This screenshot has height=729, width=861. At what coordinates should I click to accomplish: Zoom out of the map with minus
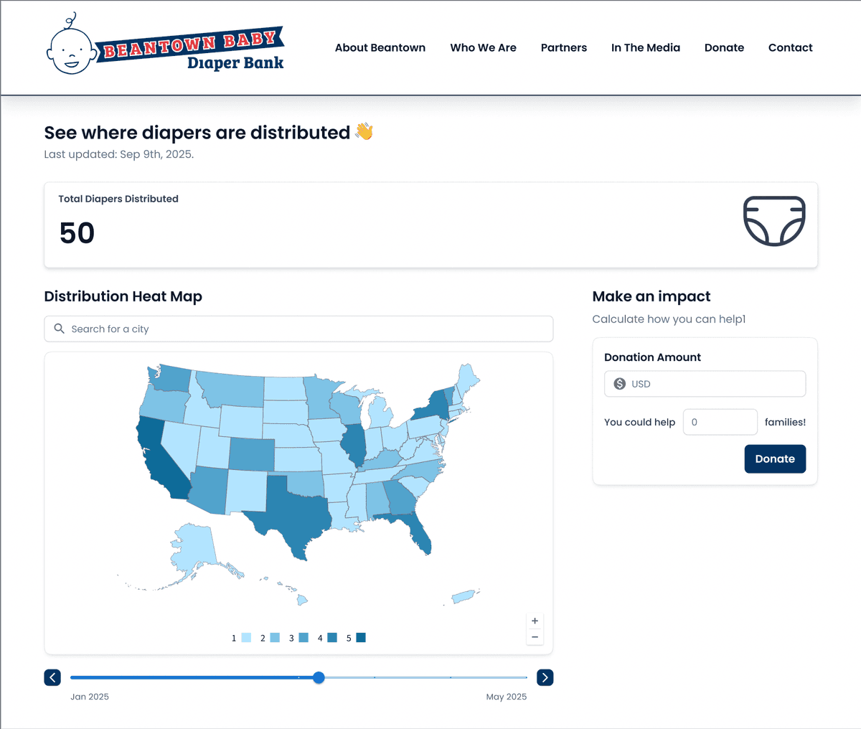click(x=535, y=637)
